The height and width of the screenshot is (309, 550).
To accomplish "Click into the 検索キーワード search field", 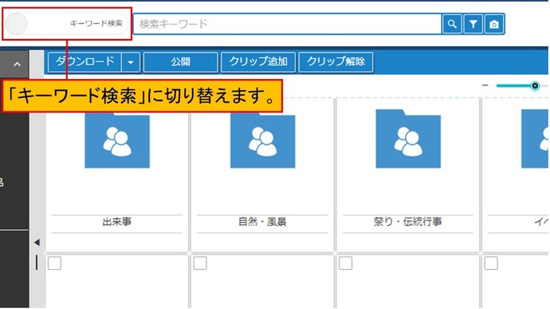I will click(x=287, y=24).
